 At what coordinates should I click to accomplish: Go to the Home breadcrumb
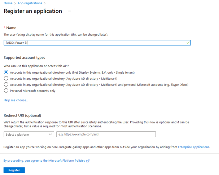coord(8,3)
